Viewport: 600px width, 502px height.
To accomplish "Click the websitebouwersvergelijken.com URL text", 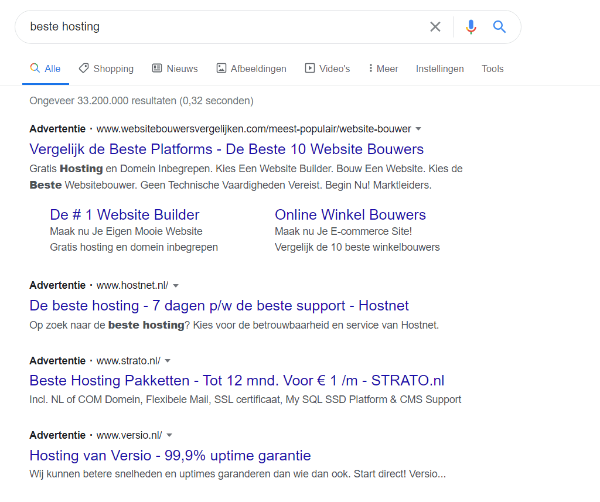I will [x=254, y=129].
